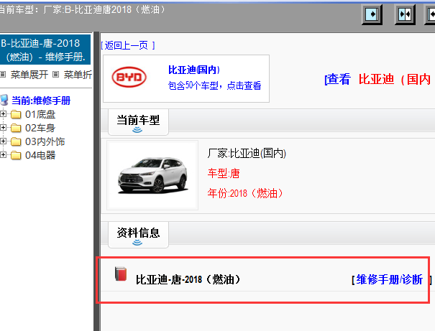Expand the 02车身 tree node
The image size is (435, 331).
3,127
